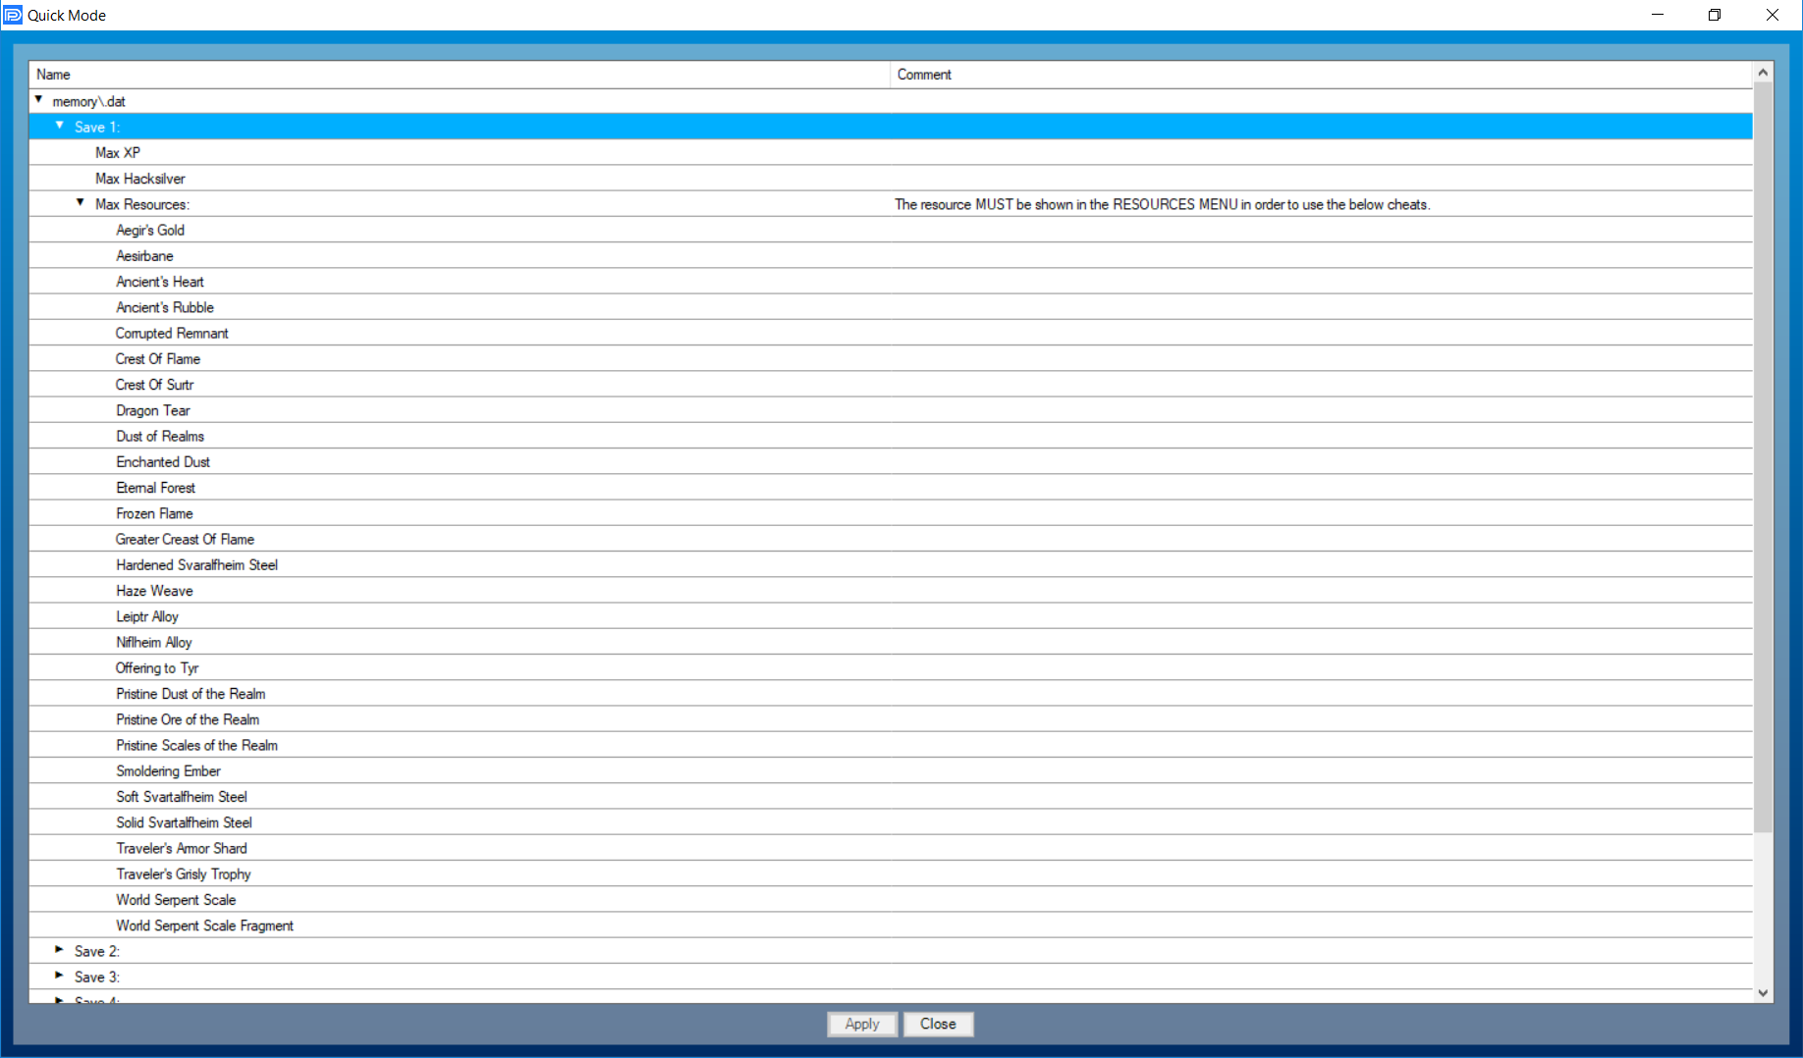Click the Close button at the bottom
The image size is (1803, 1058).
click(938, 1024)
